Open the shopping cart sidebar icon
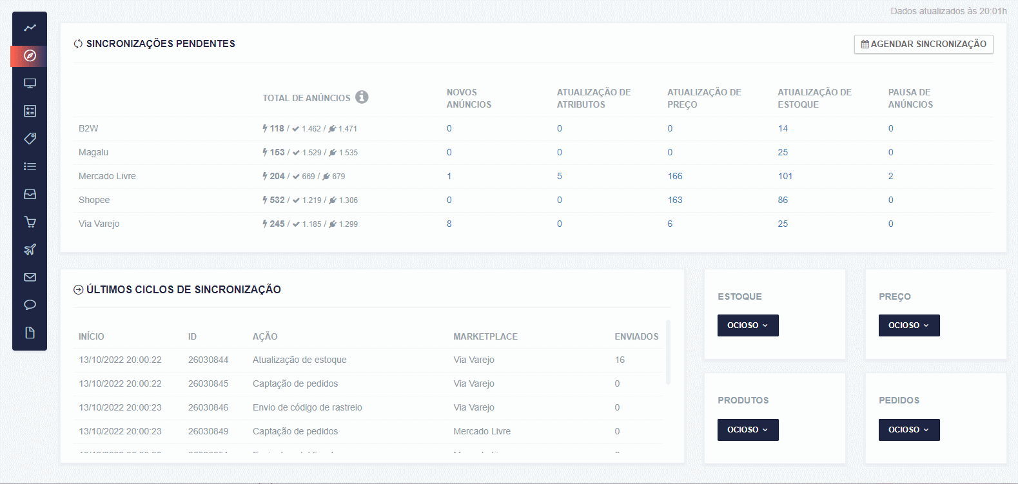1018x484 pixels. 30,222
